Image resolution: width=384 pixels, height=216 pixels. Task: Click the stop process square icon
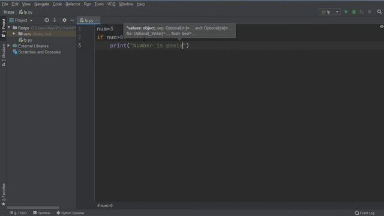click(x=370, y=12)
